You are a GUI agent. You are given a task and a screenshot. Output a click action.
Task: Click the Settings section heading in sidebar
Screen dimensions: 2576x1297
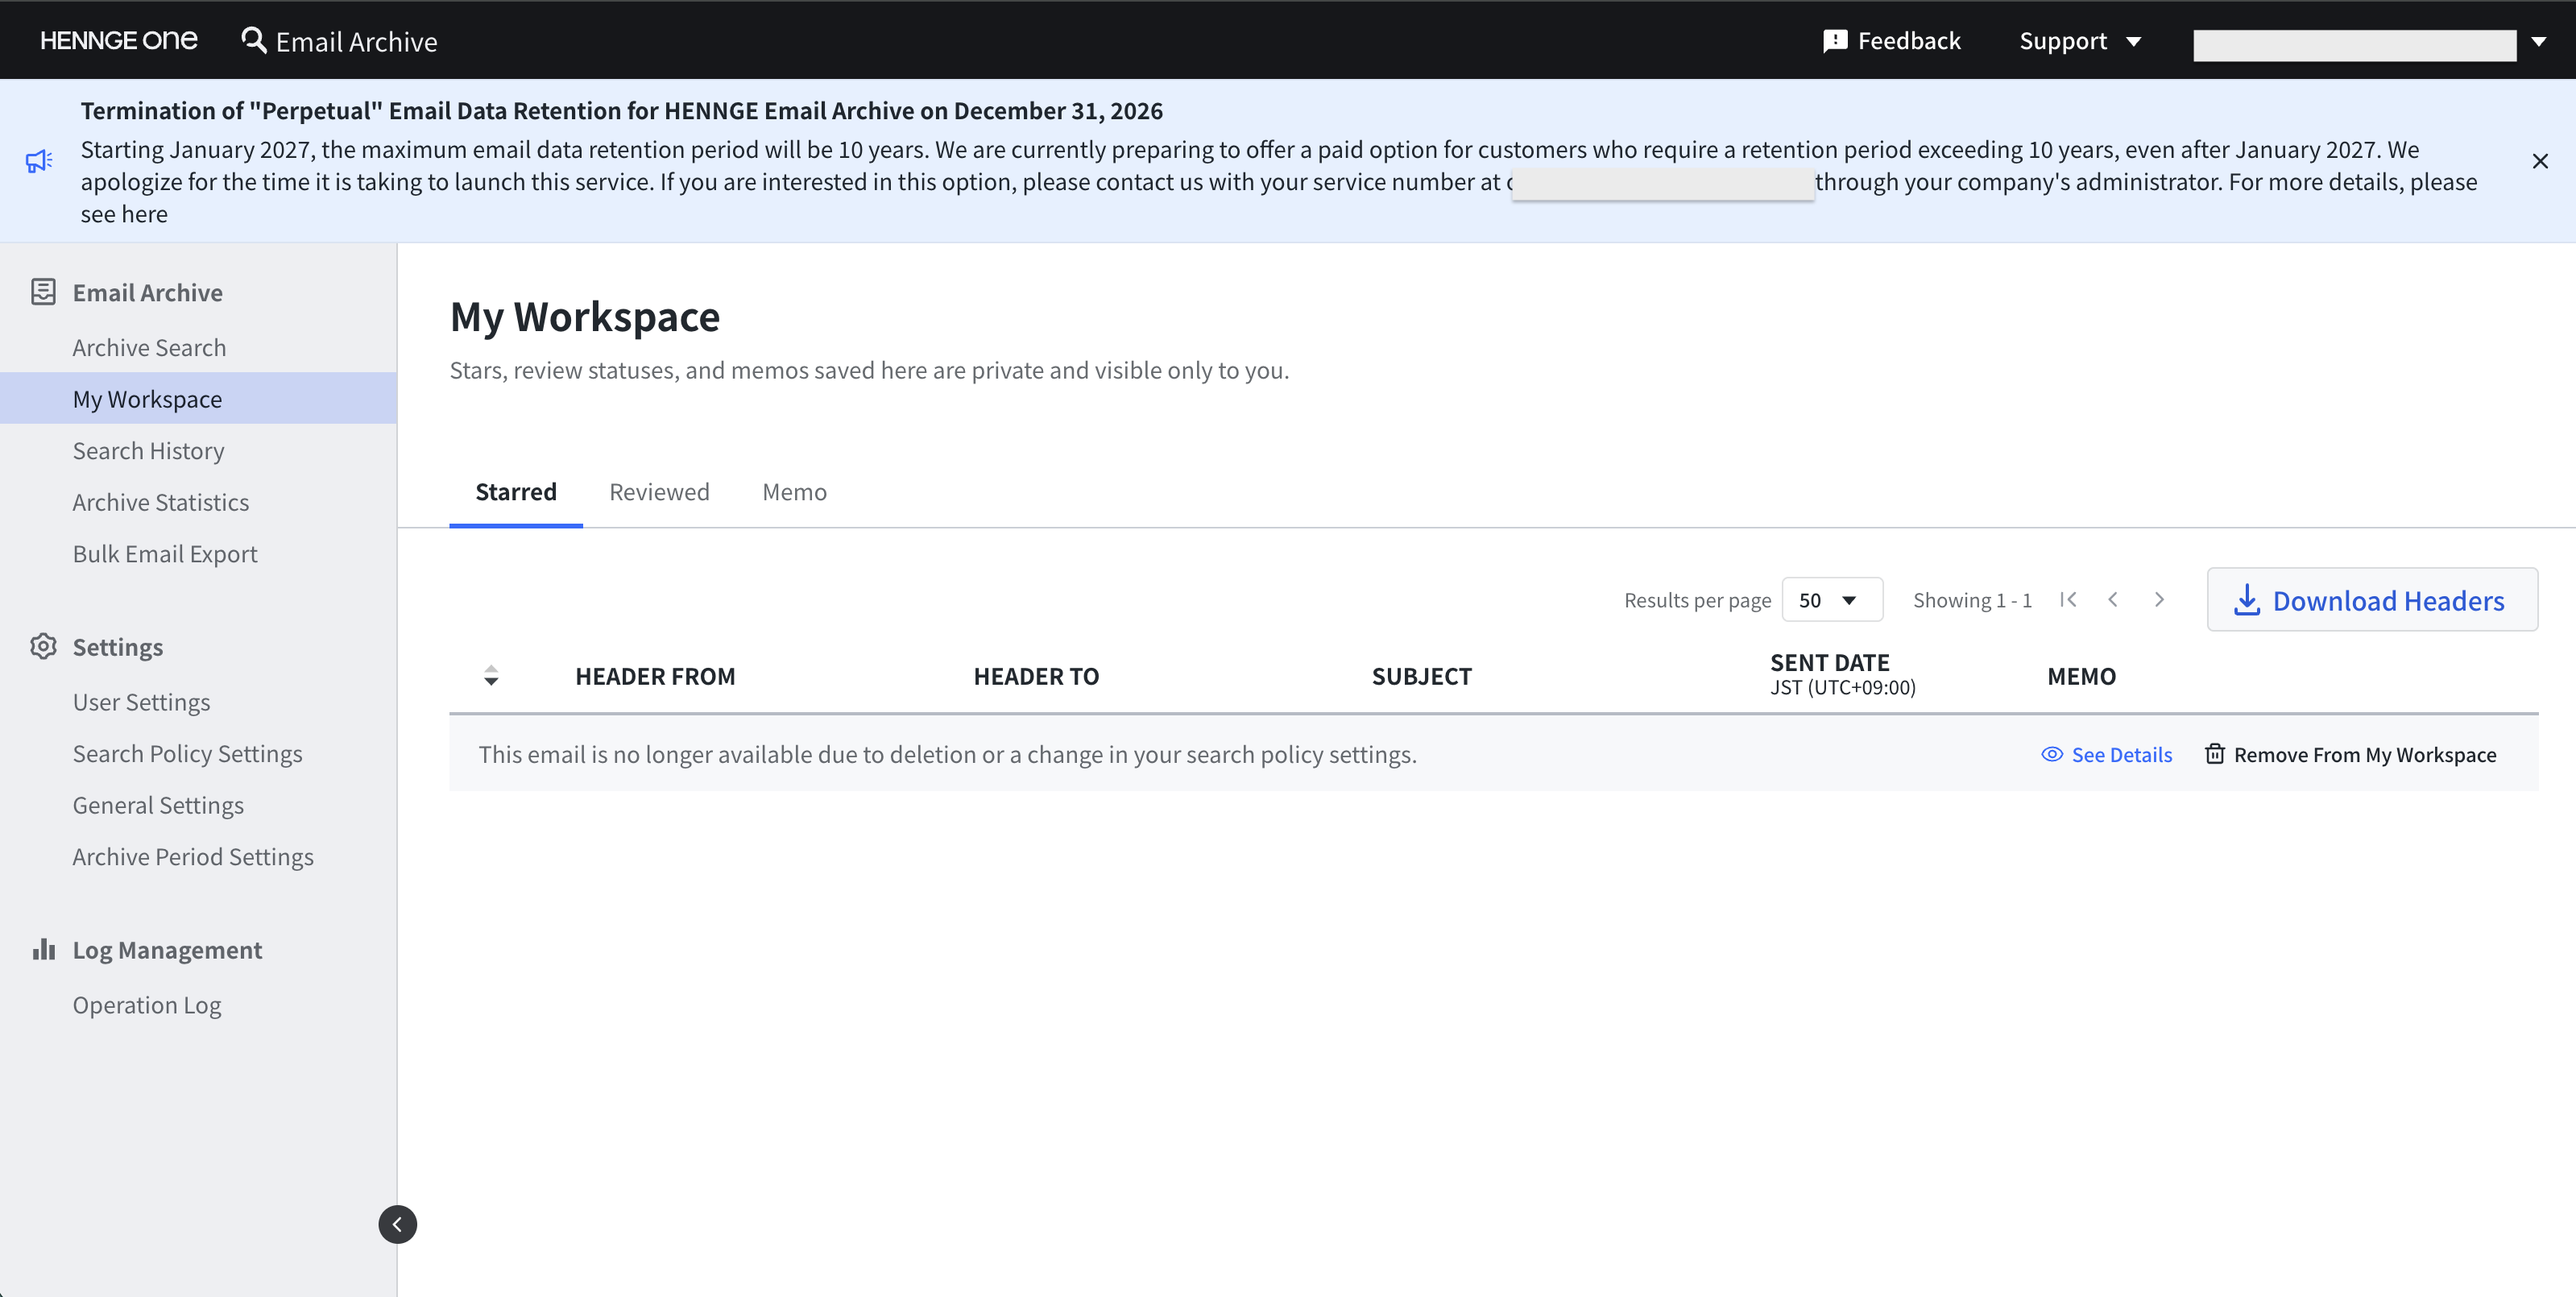(118, 646)
